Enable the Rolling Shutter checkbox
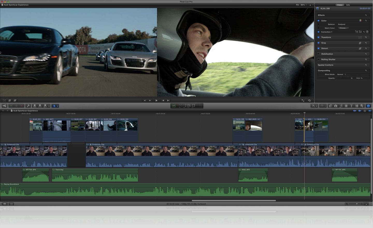The height and width of the screenshot is (228, 373). (x=318, y=60)
